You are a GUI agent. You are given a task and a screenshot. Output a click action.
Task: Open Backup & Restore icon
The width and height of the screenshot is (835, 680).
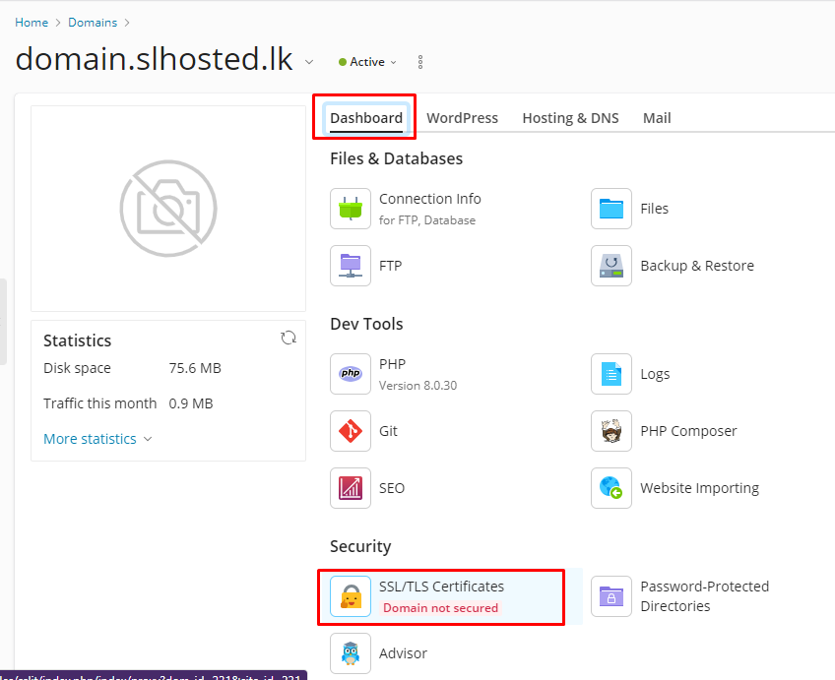click(611, 266)
